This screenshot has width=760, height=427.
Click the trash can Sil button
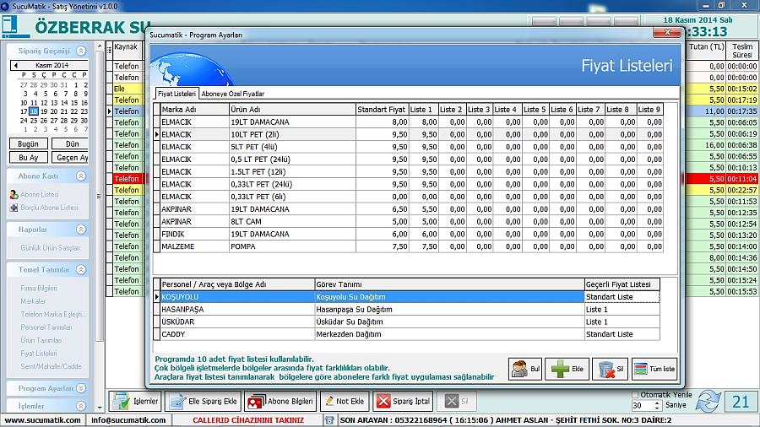click(x=609, y=369)
